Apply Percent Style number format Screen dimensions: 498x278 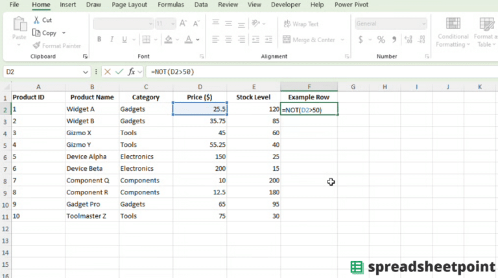coord(381,40)
